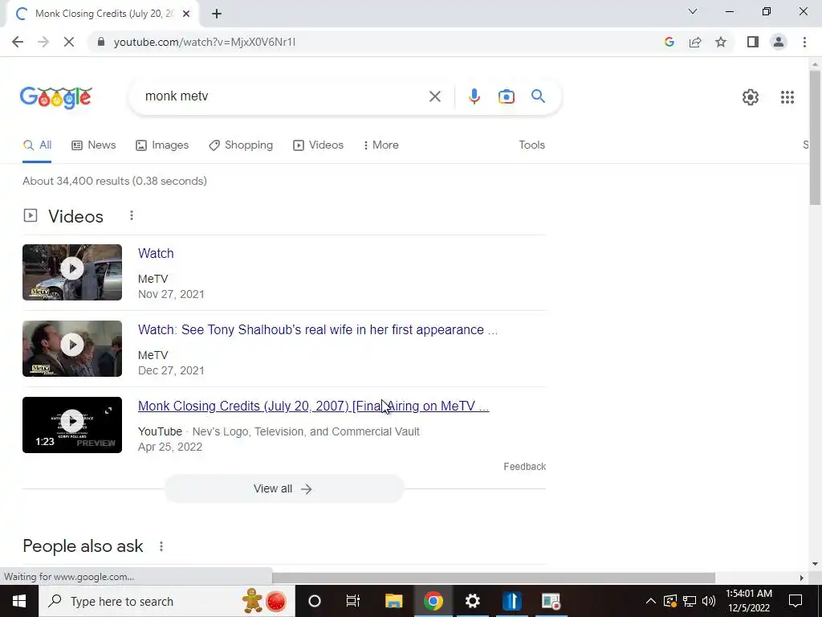Open the Windows Start menu
This screenshot has width=822, height=617.
[19, 601]
